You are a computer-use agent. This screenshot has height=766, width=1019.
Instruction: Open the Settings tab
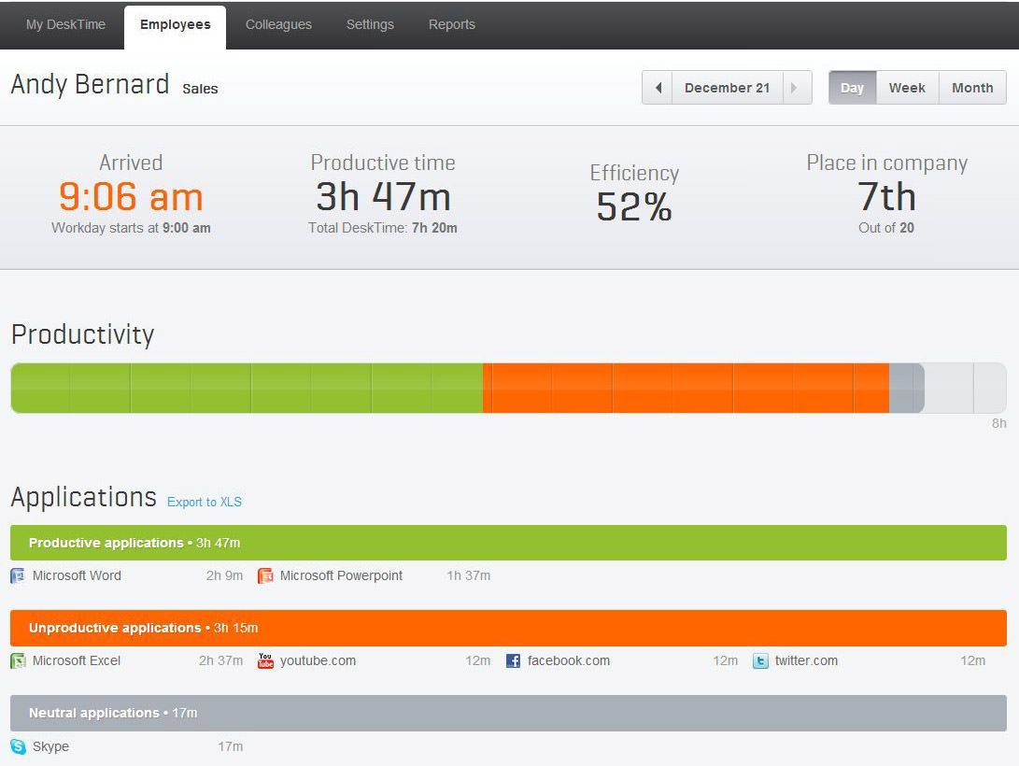click(x=370, y=24)
